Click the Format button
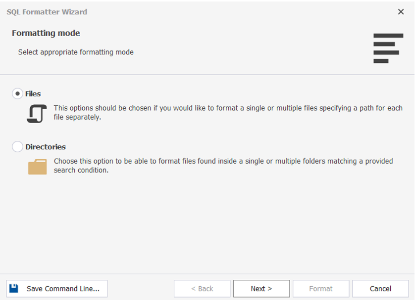 pyautogui.click(x=320, y=288)
